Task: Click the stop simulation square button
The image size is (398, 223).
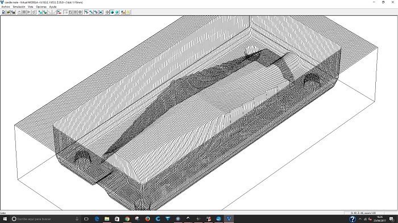Action: click(x=24, y=12)
